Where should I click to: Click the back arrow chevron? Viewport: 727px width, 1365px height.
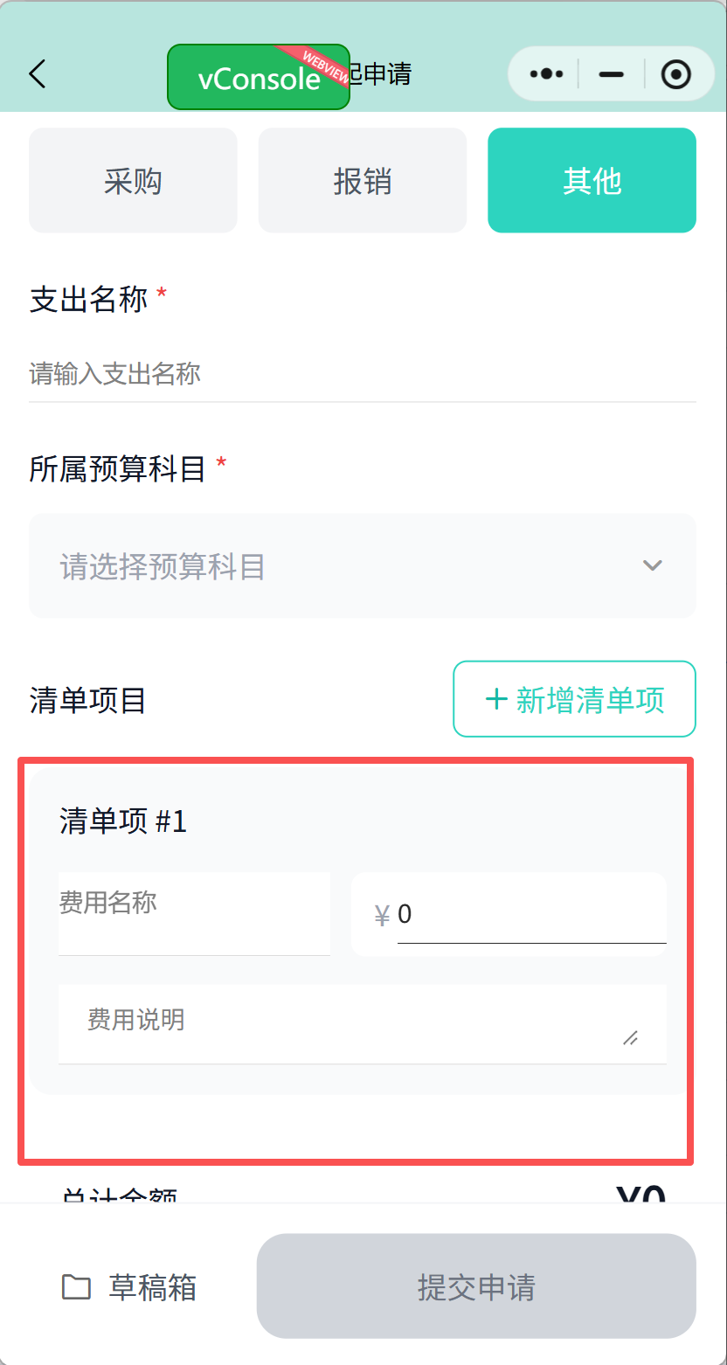[x=37, y=74]
